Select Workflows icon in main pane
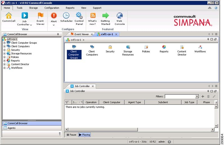 pyautogui.click(x=200, y=47)
